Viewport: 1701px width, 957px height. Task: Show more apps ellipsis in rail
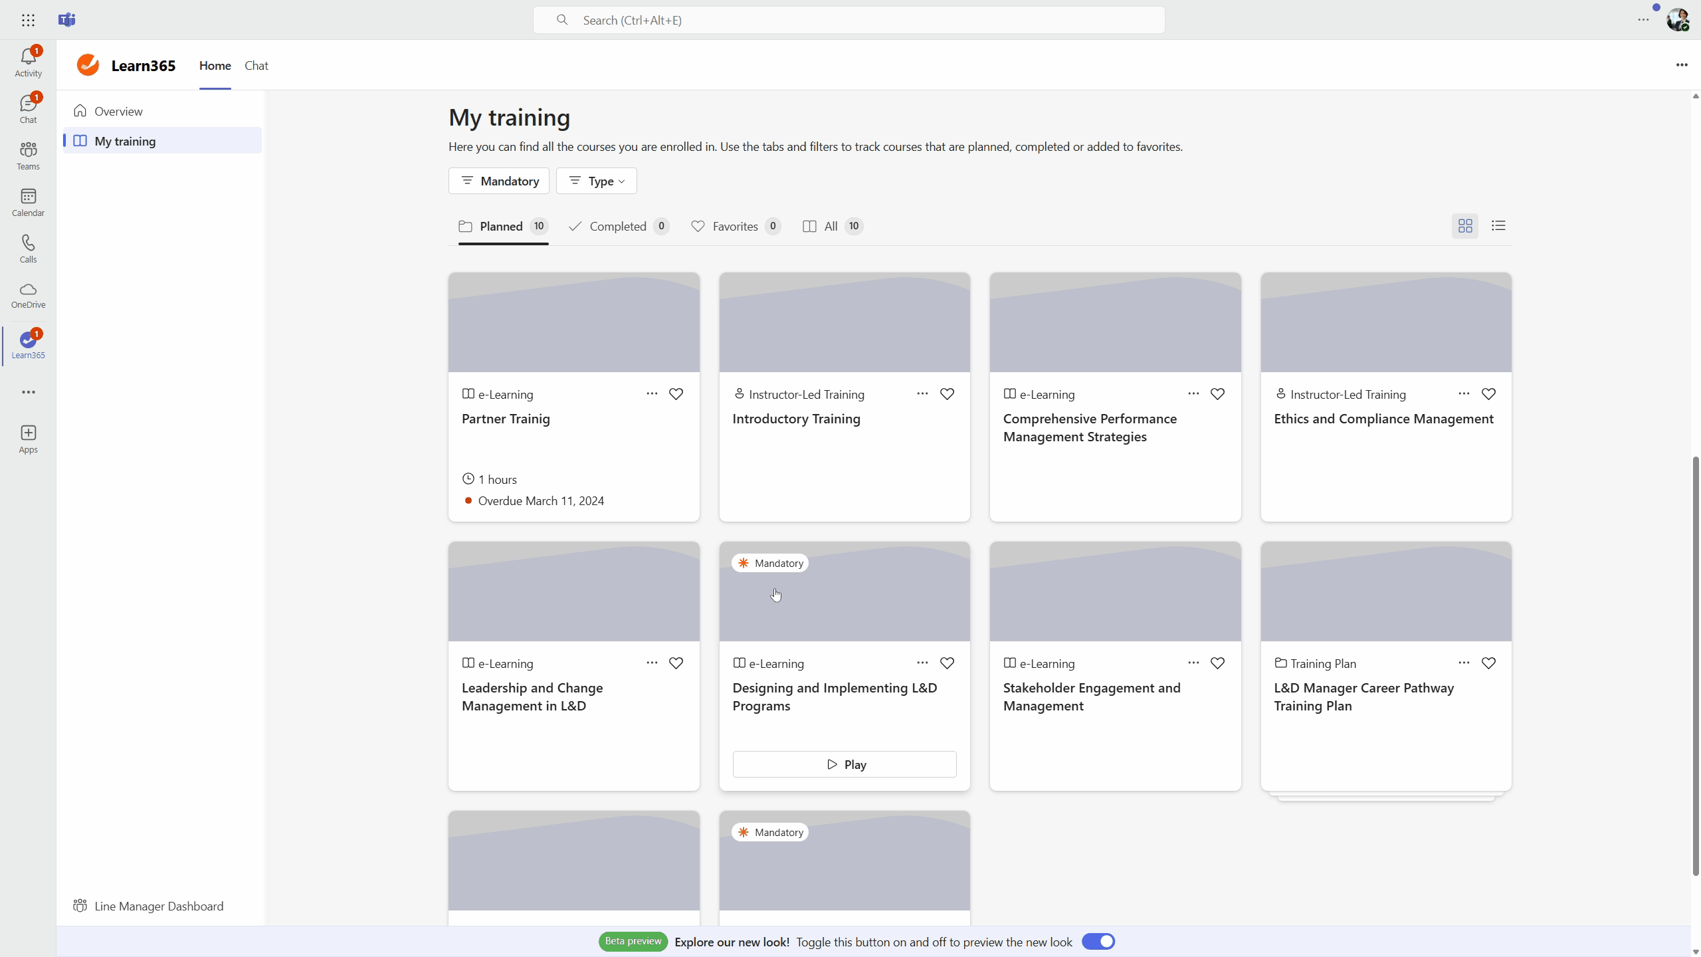[28, 392]
